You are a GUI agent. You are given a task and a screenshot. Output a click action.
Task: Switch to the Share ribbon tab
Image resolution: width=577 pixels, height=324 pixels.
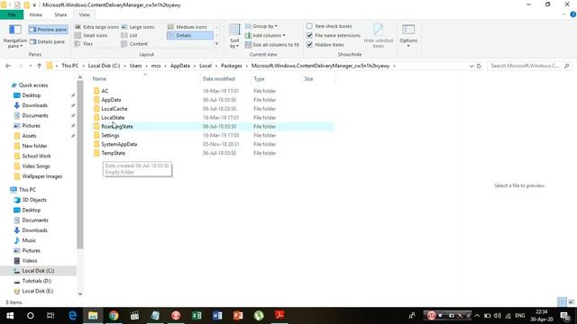60,14
